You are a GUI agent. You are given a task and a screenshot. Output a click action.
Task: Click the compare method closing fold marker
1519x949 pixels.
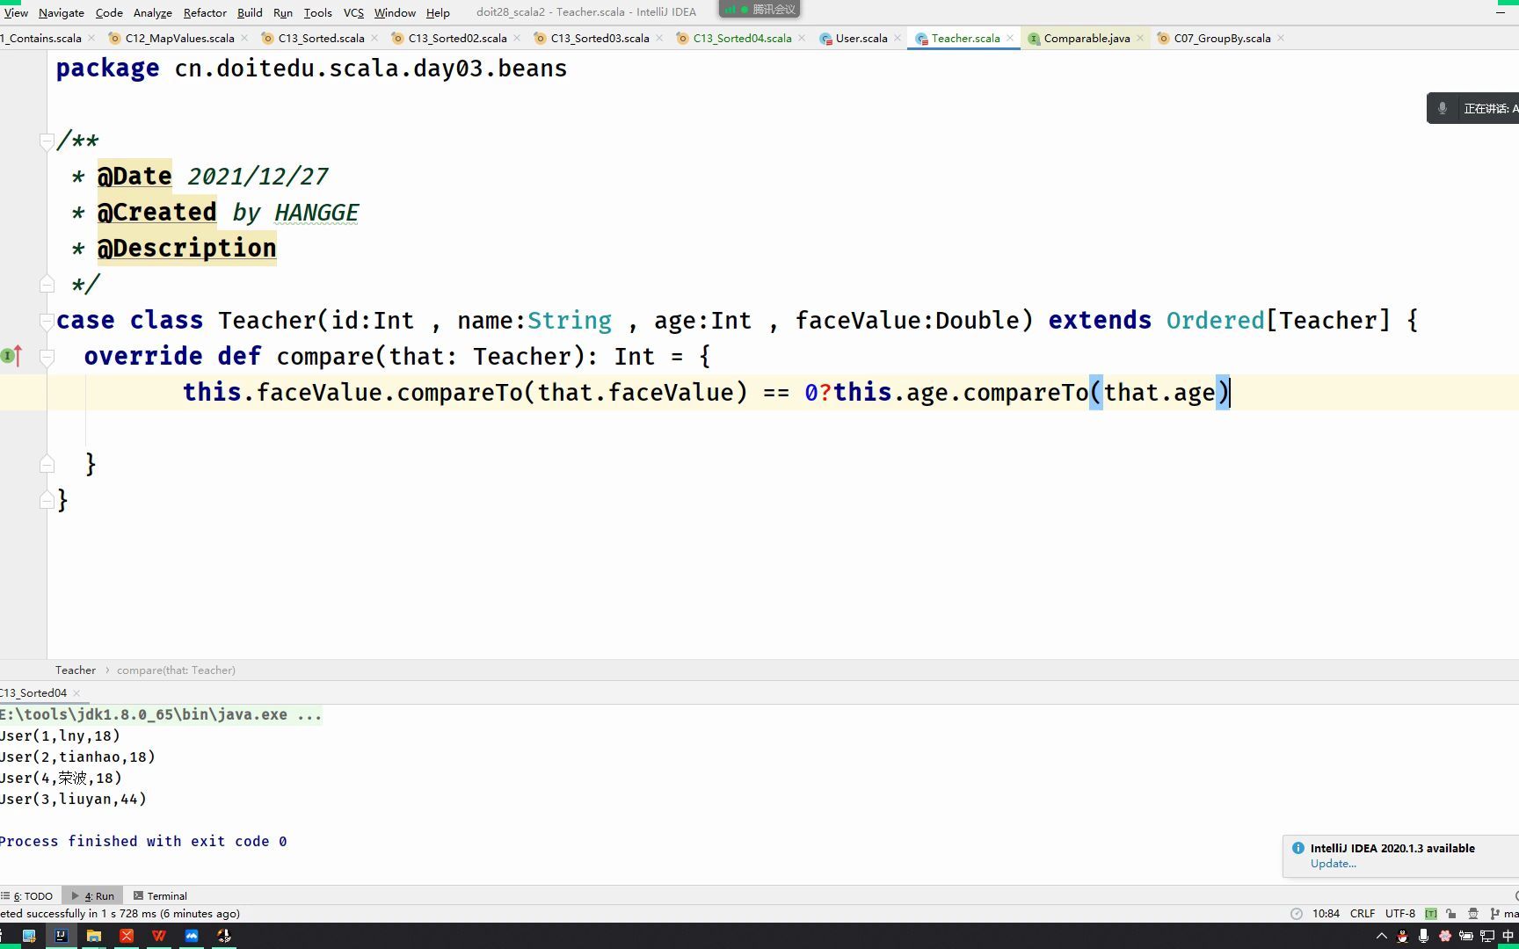(47, 464)
